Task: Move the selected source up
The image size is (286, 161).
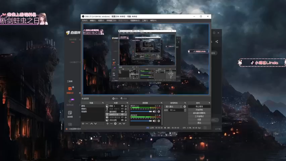Action: click(120, 123)
